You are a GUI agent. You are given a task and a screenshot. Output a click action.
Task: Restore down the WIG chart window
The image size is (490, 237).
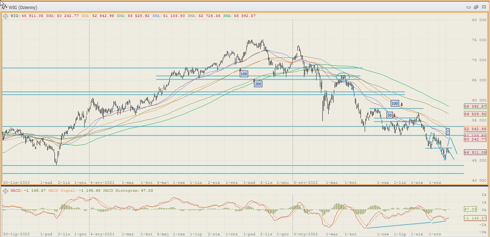(476, 7)
